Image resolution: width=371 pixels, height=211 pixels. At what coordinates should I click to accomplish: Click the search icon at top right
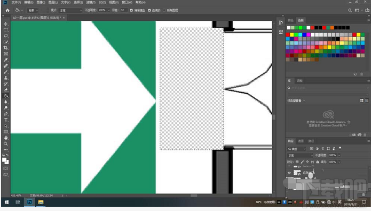tap(350, 10)
